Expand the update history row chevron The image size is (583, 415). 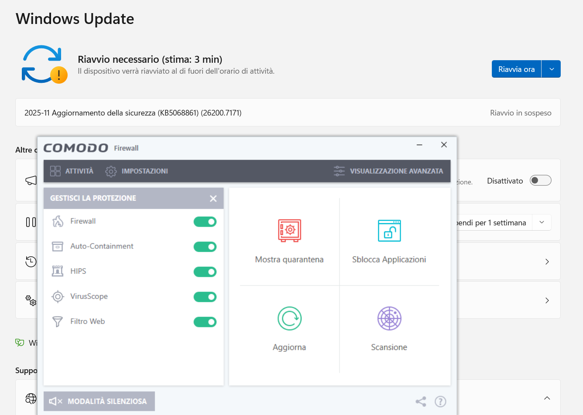point(547,262)
